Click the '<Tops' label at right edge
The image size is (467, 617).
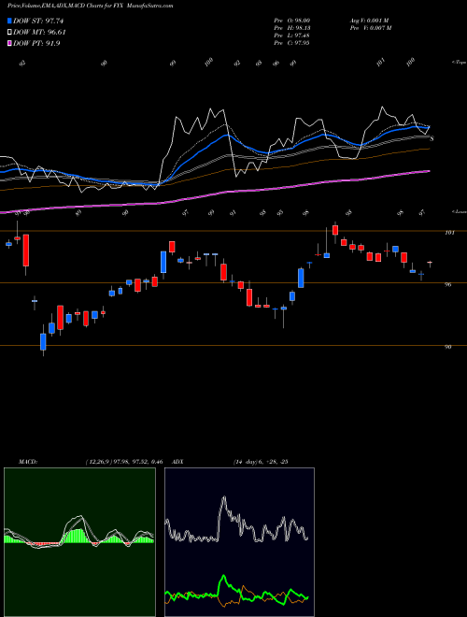(459, 63)
